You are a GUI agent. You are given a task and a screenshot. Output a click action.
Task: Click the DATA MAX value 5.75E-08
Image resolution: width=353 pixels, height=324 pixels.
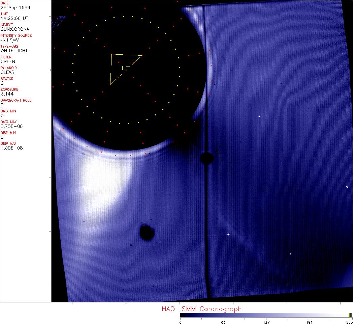coord(11,126)
